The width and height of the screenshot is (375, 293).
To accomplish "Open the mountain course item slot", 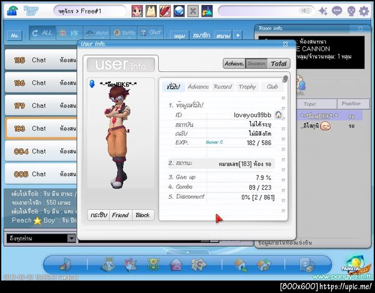I will pos(207,11).
